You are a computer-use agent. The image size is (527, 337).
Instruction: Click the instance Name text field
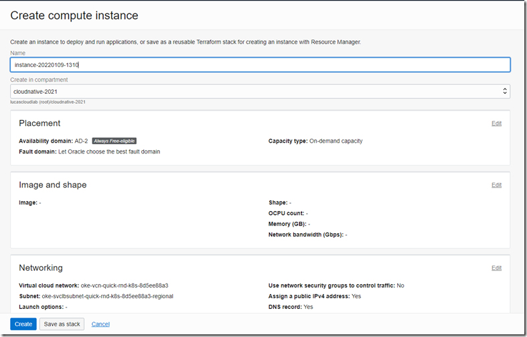[260, 65]
